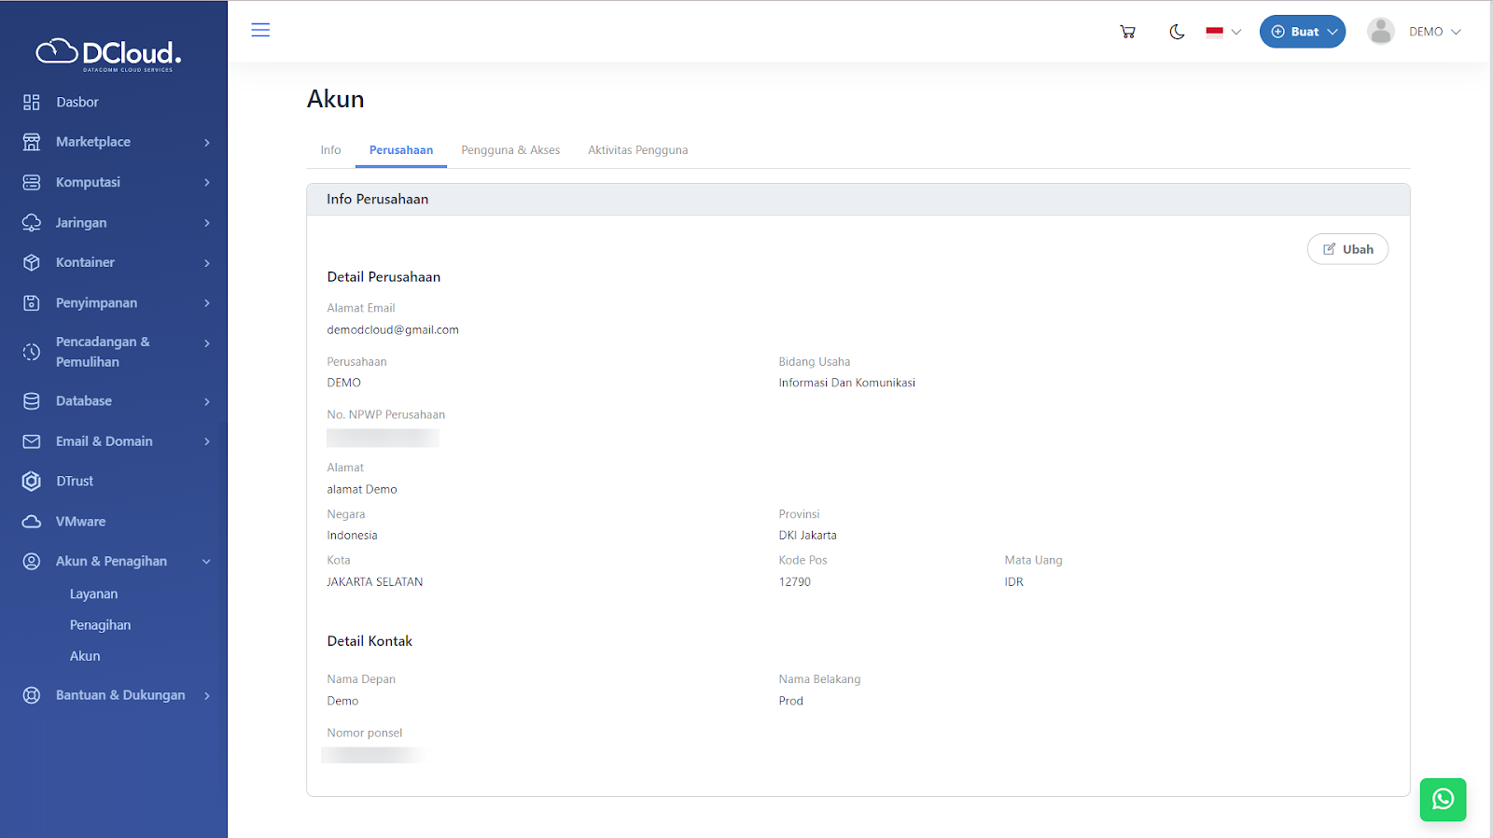The width and height of the screenshot is (1493, 838).
Task: Switch to the Info tab
Action: pyautogui.click(x=330, y=150)
